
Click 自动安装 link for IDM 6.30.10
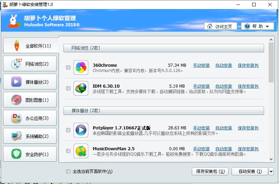[x=224, y=86]
